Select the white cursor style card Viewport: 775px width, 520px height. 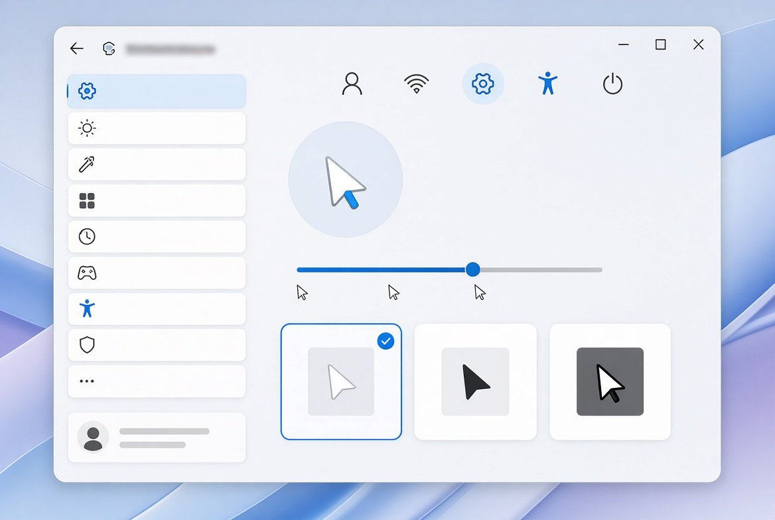[341, 381]
